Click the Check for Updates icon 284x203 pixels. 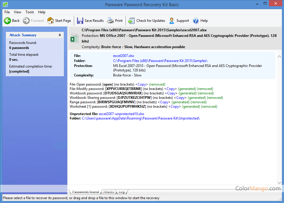pyautogui.click(x=131, y=21)
